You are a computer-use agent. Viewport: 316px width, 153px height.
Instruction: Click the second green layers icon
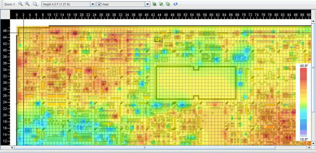click(161, 4)
